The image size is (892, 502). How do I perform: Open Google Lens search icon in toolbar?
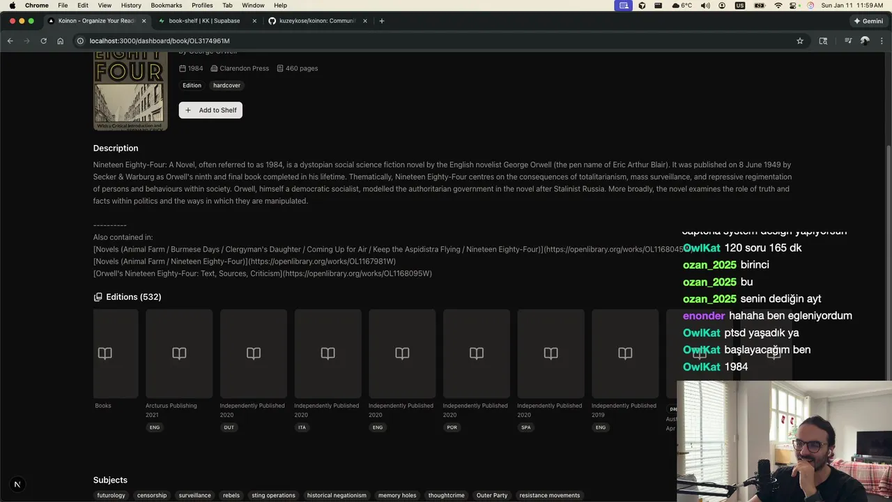(823, 41)
